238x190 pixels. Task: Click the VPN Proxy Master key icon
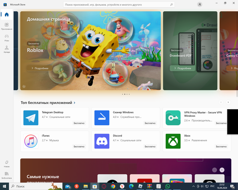[x=173, y=118]
